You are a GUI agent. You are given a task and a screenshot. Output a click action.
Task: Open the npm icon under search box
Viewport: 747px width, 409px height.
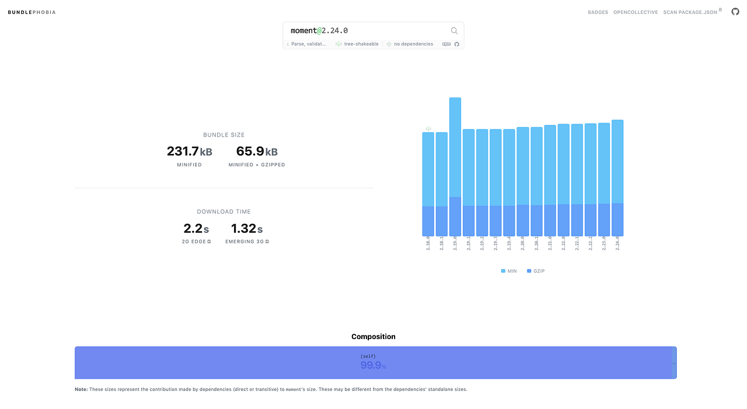446,44
